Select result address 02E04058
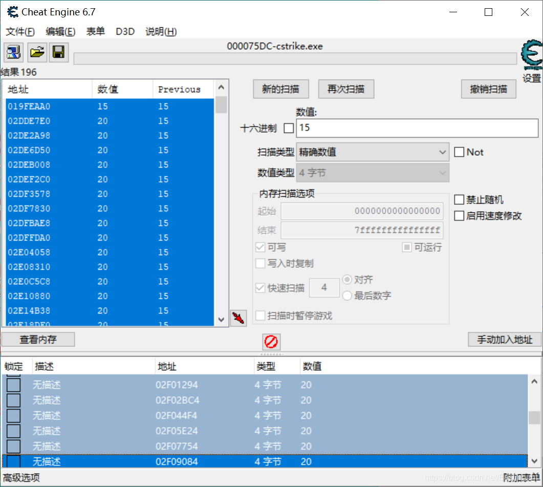Image resolution: width=543 pixels, height=487 pixels. 110,252
